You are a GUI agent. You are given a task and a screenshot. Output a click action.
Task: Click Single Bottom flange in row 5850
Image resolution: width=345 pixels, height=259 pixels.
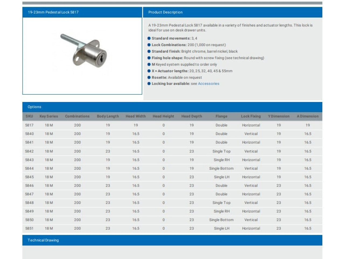[x=222, y=220]
